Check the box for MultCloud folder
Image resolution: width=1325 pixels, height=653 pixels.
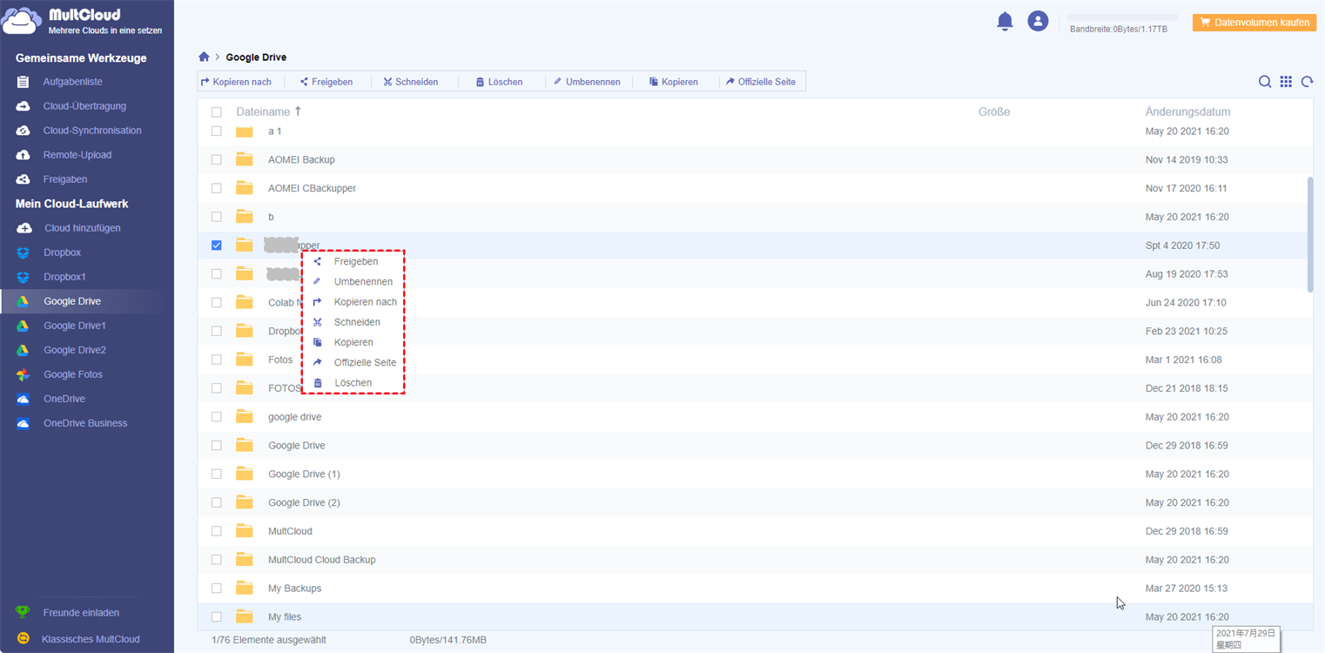click(x=217, y=531)
